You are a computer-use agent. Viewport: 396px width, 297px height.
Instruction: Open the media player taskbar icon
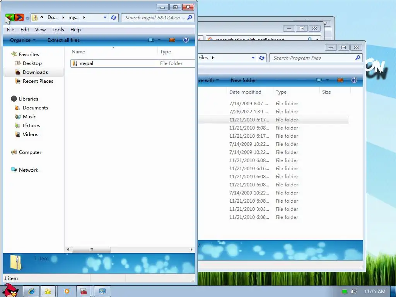tap(67, 291)
